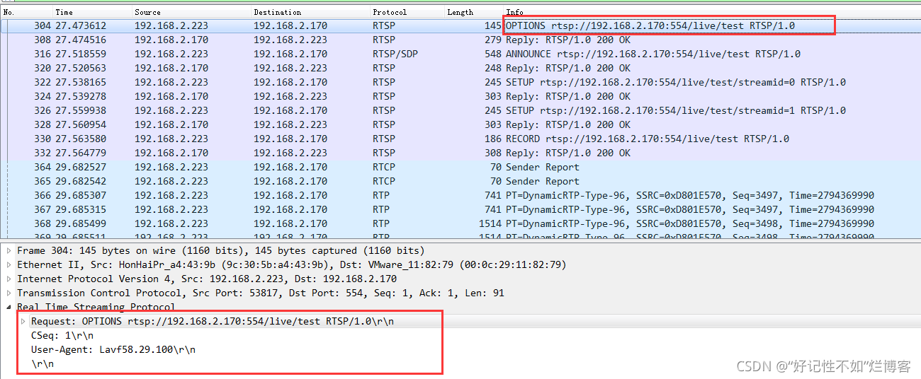This screenshot has height=379, width=921.
Task: Select packet 330 RECORD request row
Action: 460,139
